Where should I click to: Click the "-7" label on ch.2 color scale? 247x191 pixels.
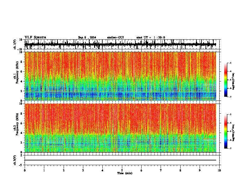point(230,148)
